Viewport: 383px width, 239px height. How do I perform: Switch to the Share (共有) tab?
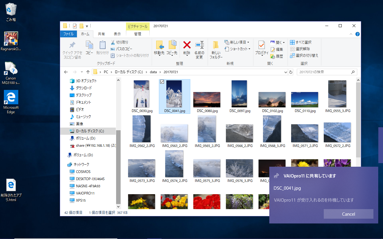[101, 34]
